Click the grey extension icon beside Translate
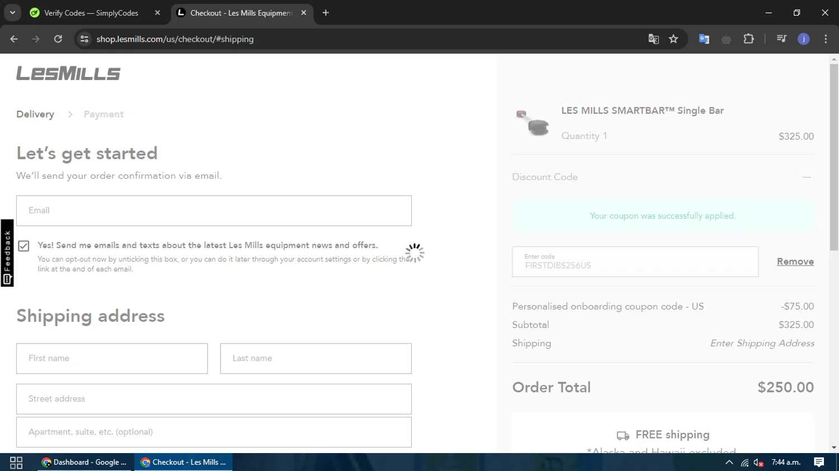 coord(726,39)
